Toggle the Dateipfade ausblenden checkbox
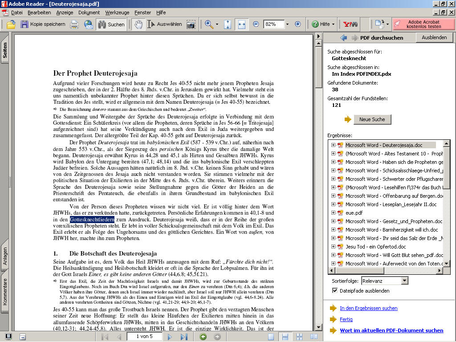The image size is (456, 342). (x=335, y=291)
